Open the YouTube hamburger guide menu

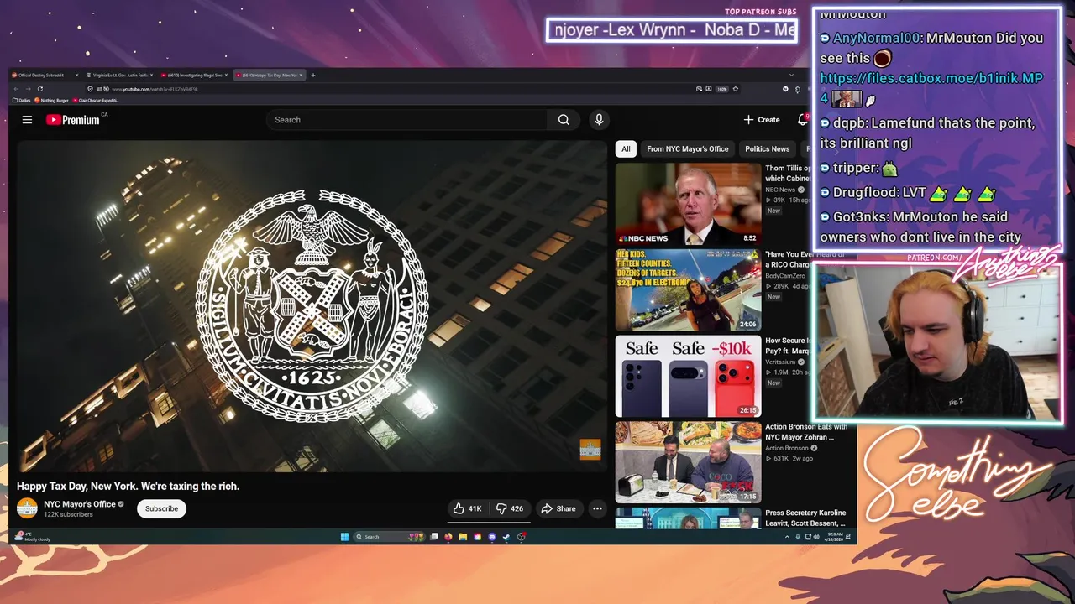coord(27,120)
